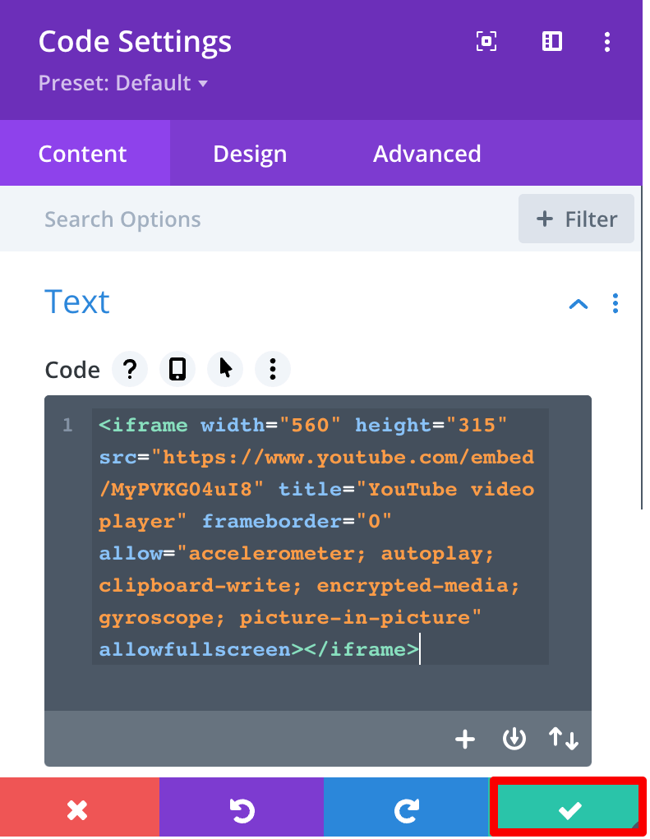Screen dimensions: 650x839
Task: Click the hover cursor arrow icon
Action: [x=225, y=370]
